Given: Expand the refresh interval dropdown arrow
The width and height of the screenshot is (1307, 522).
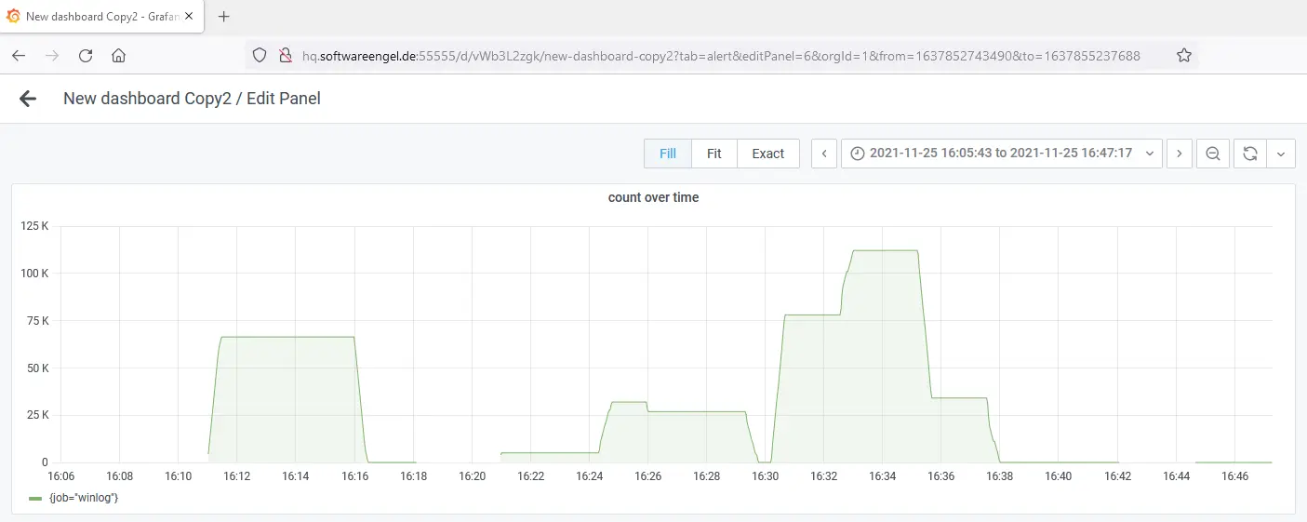Looking at the screenshot, I should tap(1281, 154).
